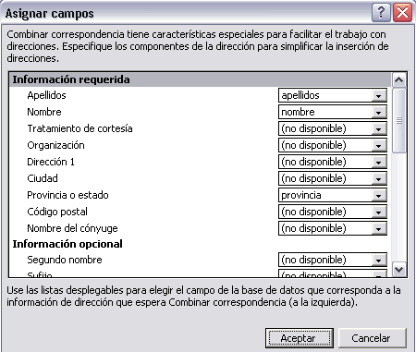The image size is (416, 352).
Task: Open the Nombre field dropdown
Action: click(378, 112)
